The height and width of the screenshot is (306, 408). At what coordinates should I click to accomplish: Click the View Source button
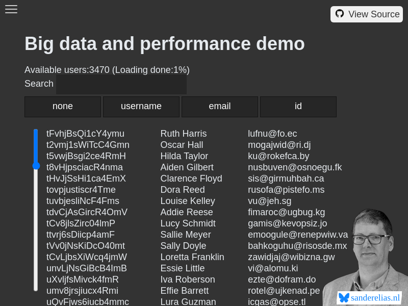[x=367, y=14]
